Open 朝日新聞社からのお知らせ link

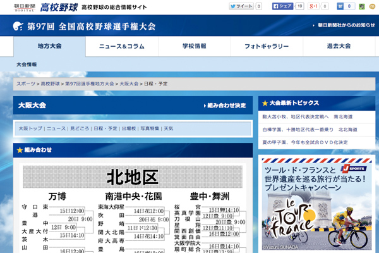[x=340, y=26]
